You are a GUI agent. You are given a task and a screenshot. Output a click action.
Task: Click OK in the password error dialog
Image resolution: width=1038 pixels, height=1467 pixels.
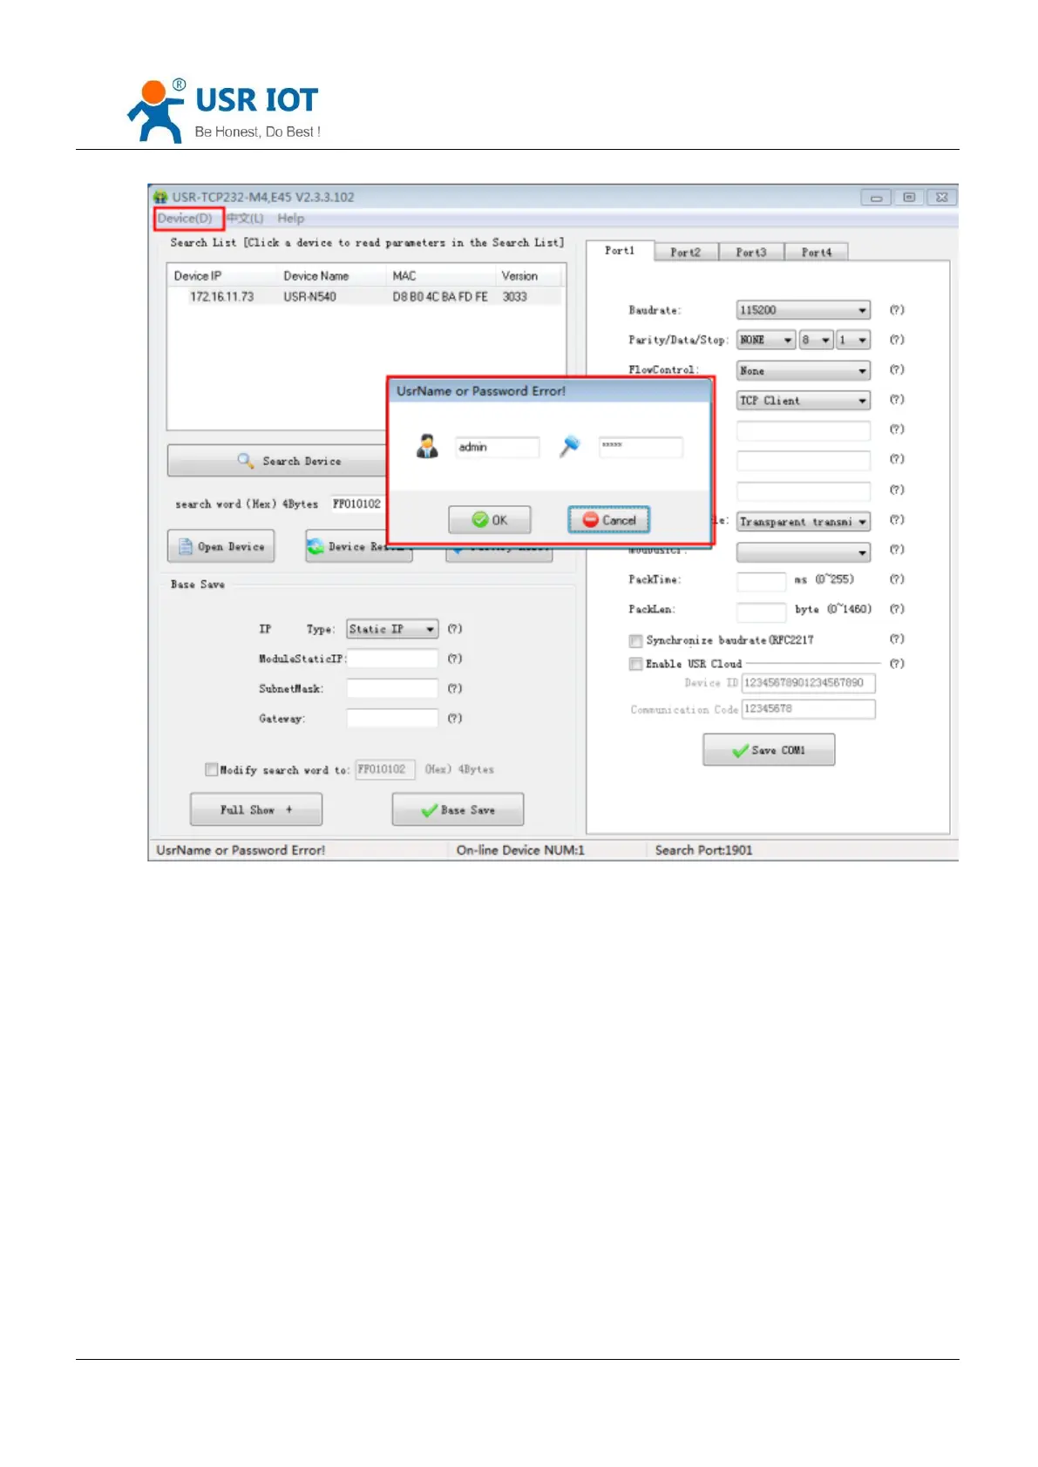tap(489, 520)
